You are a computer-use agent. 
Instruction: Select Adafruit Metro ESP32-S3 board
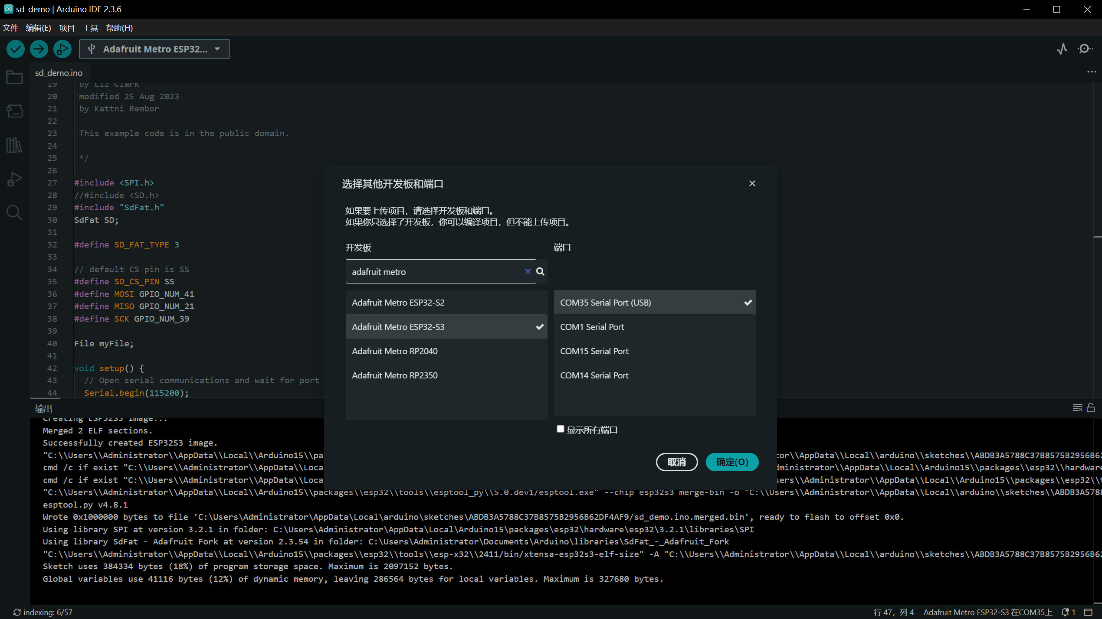[x=446, y=327]
